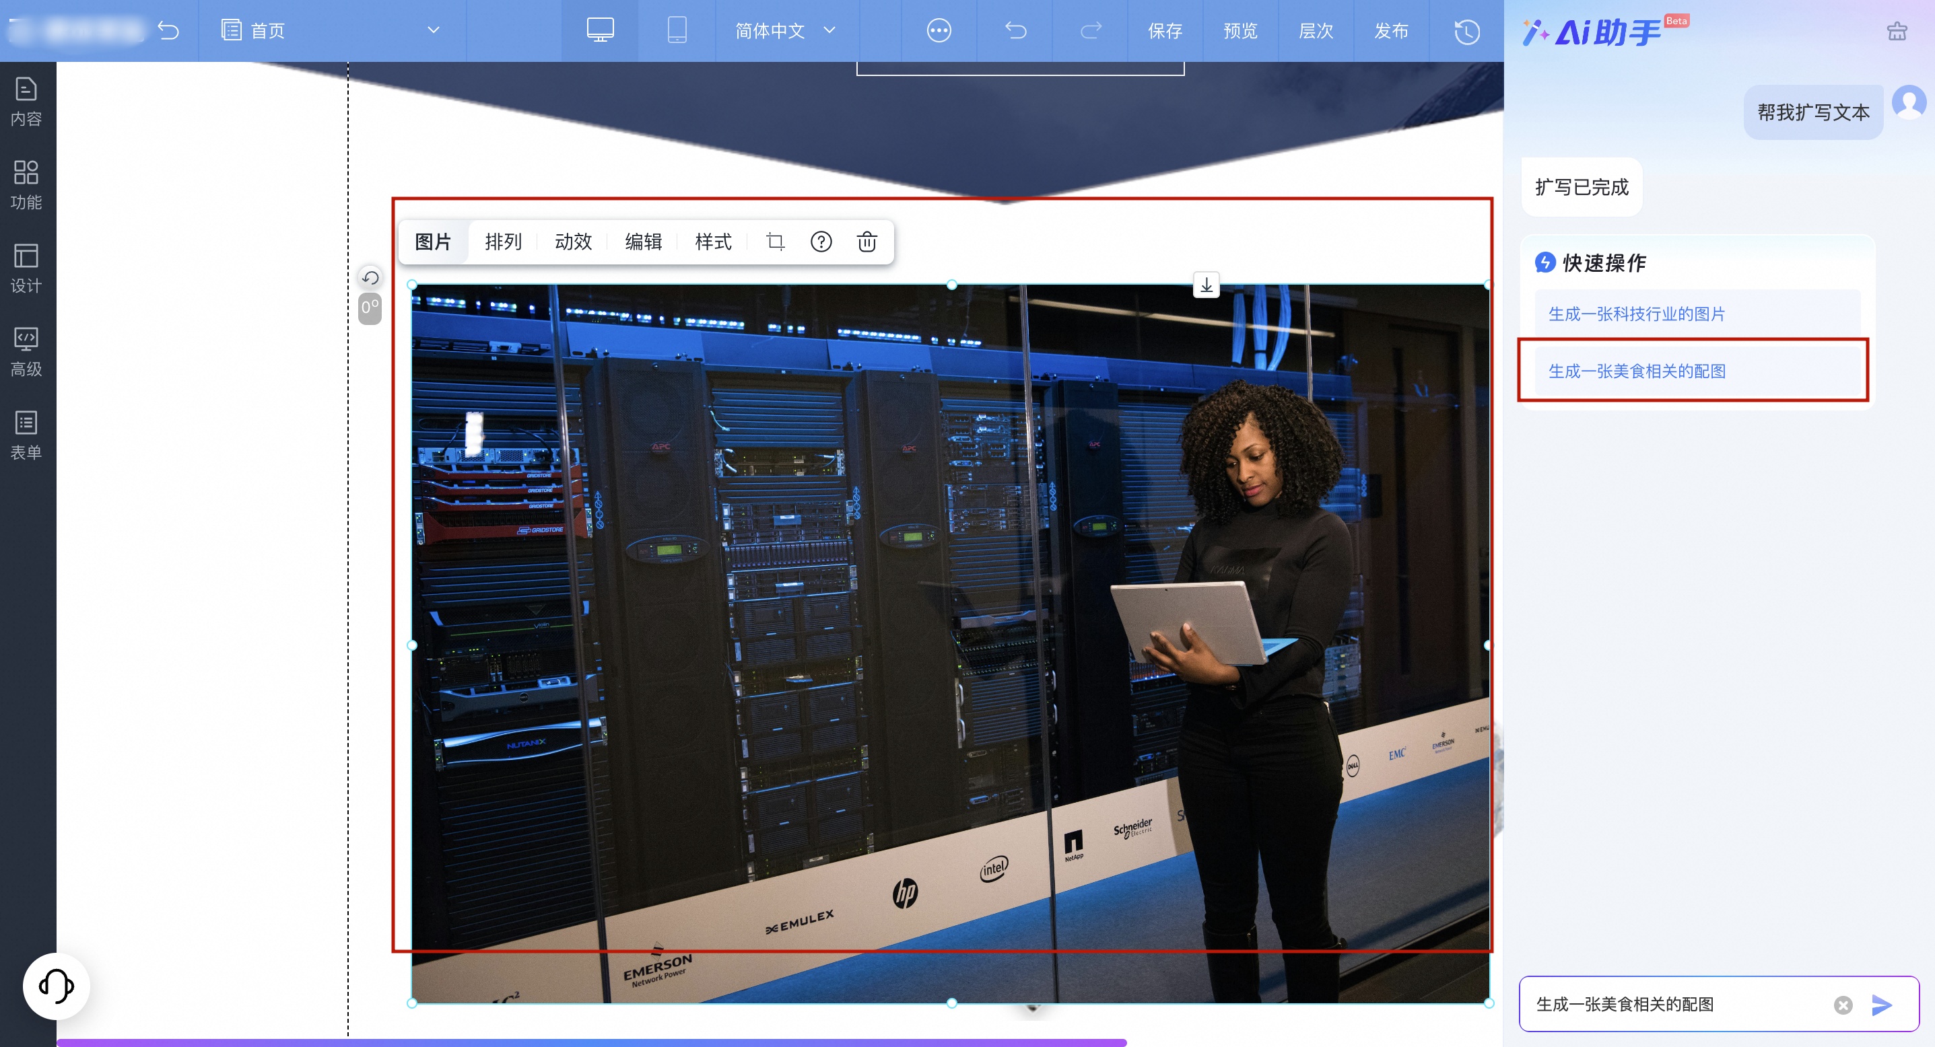Click the 0° rotation angle indicator
Viewport: 1935px width, 1047px height.
tap(370, 308)
